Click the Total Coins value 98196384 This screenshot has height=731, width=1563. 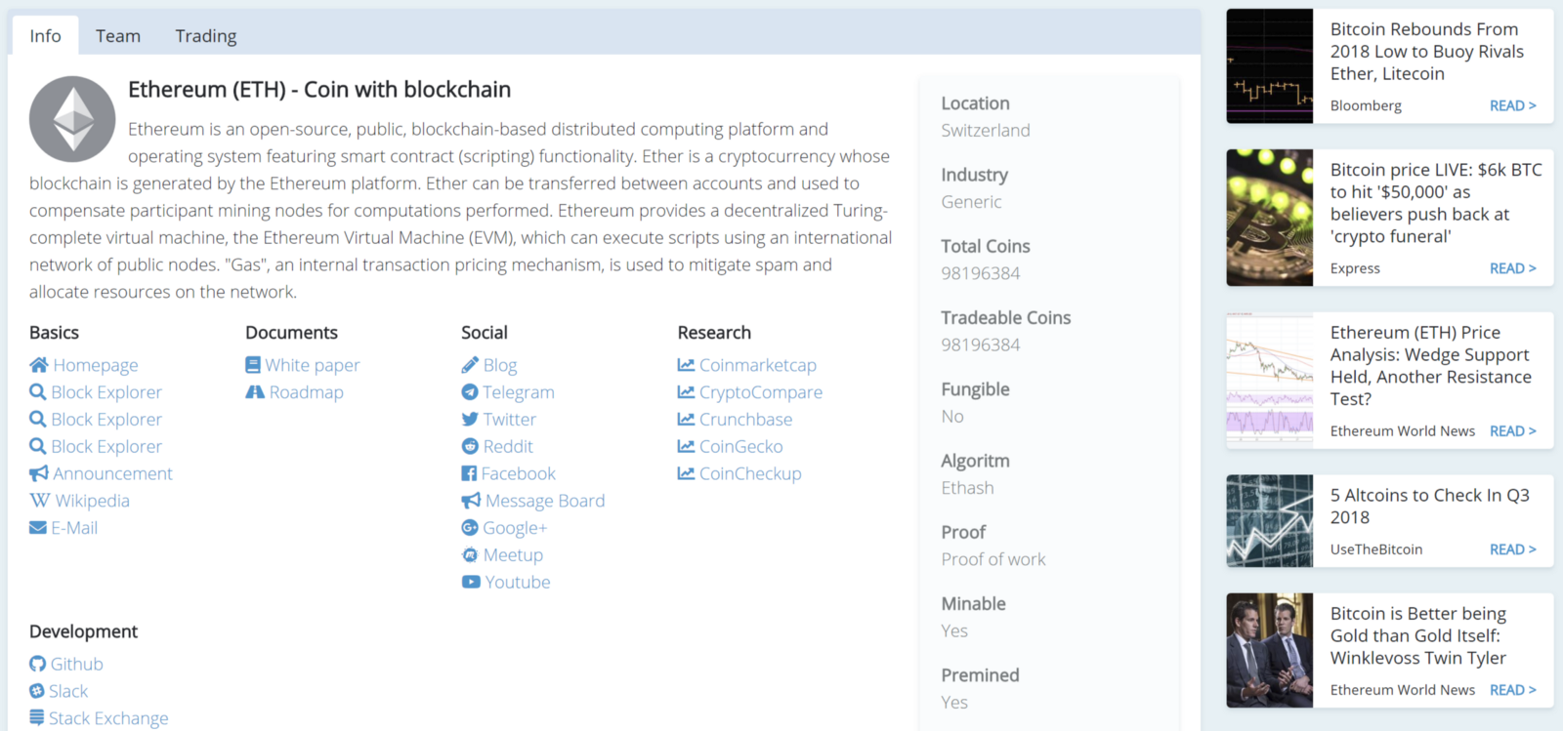[x=981, y=273]
